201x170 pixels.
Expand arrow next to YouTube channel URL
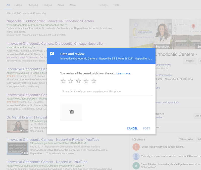pos(83,166)
